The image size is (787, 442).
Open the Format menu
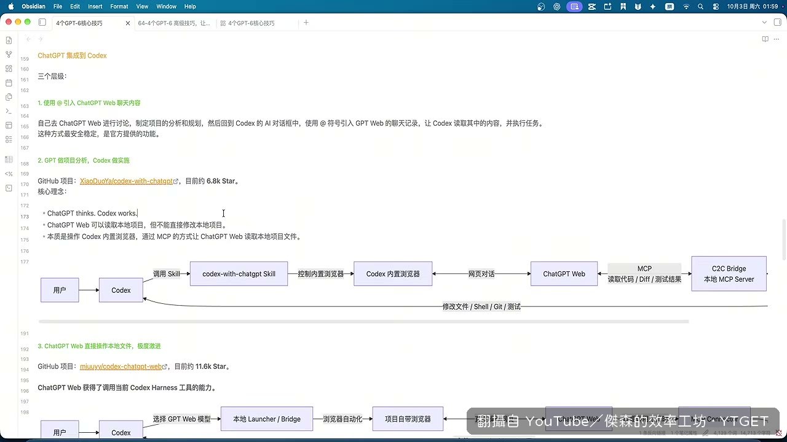(119, 6)
